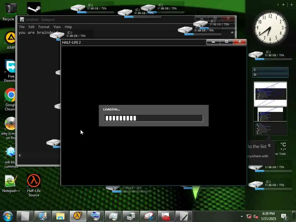Click the 'LOADING...' label in Half-Life 2
Viewport: 296px width, 222px height.
112,110
